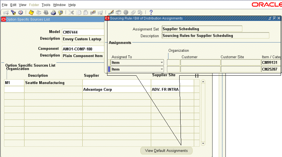The height and width of the screenshot is (157, 282).
Task: Click Description field Plain Component Item
Action: click(83, 56)
